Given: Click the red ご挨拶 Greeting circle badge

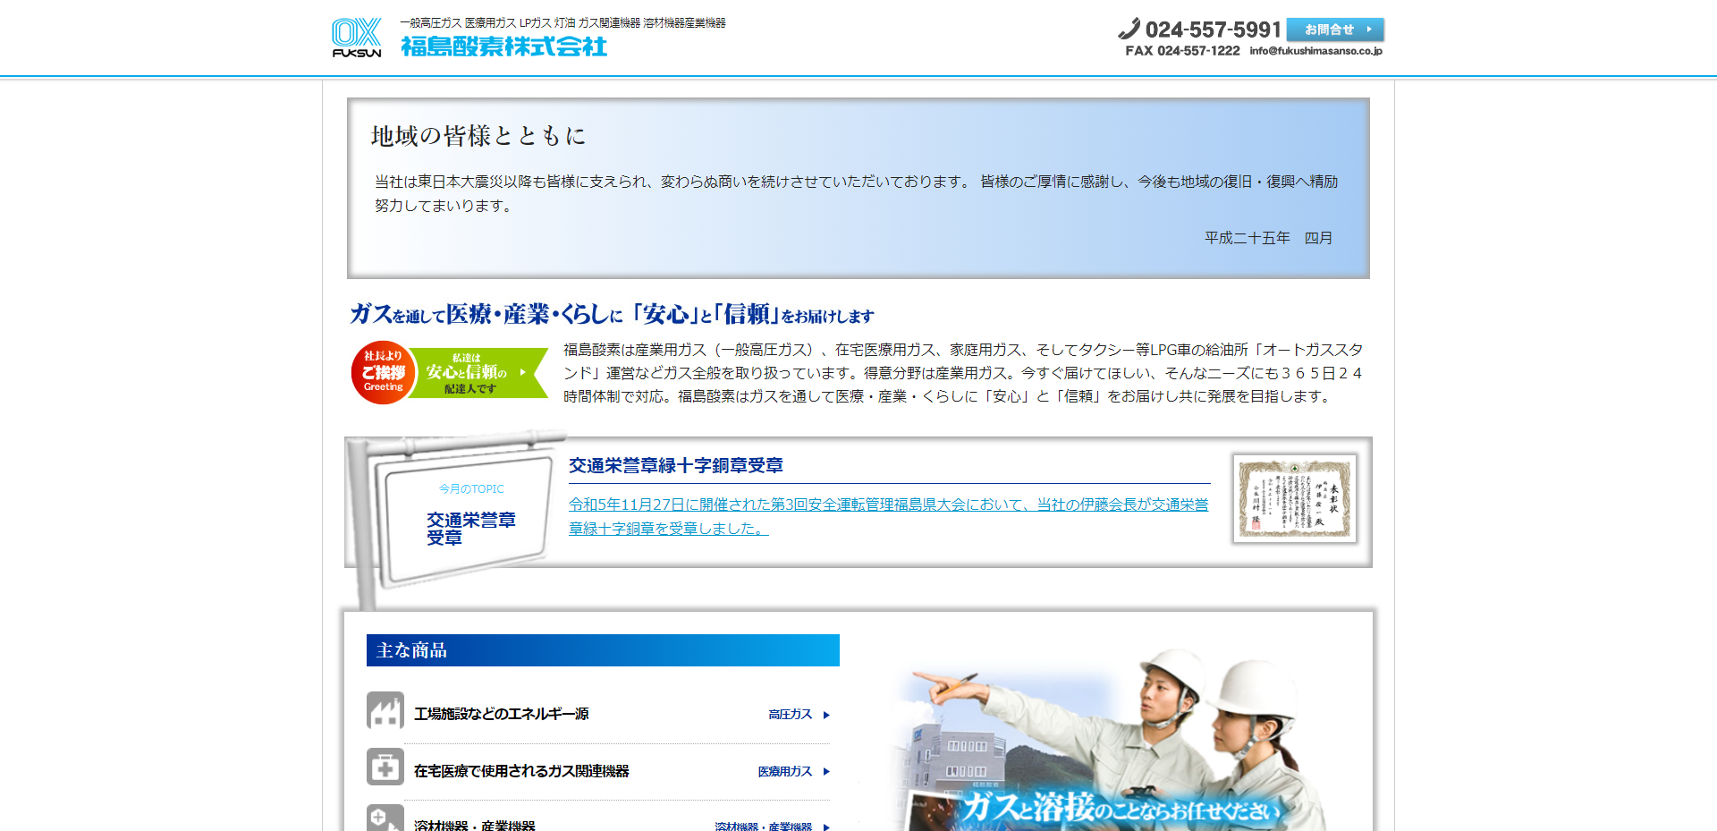Looking at the screenshot, I should 383,372.
